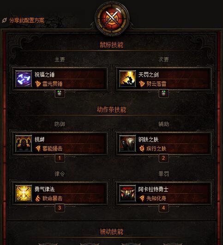
Task: Click the right mouse button slot indicator
Action: point(163,94)
